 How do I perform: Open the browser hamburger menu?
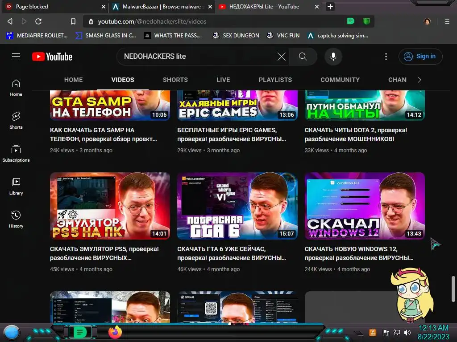click(x=447, y=21)
